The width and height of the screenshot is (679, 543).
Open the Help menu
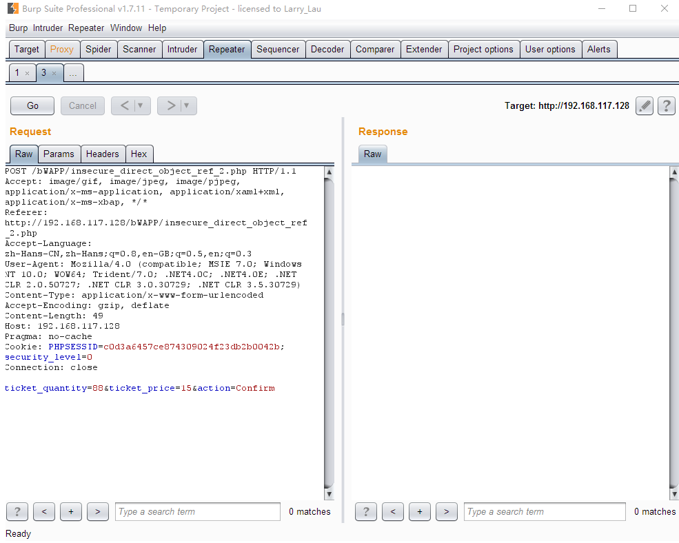(157, 28)
